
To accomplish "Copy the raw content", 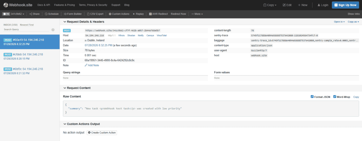I will [356, 97].
